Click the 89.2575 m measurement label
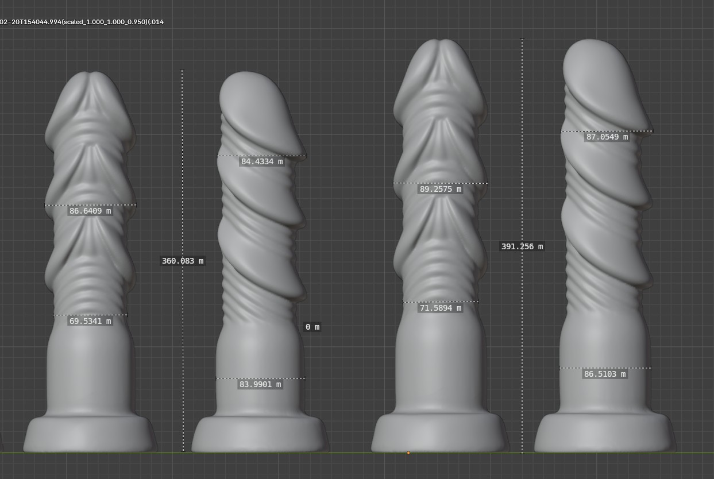 441,190
